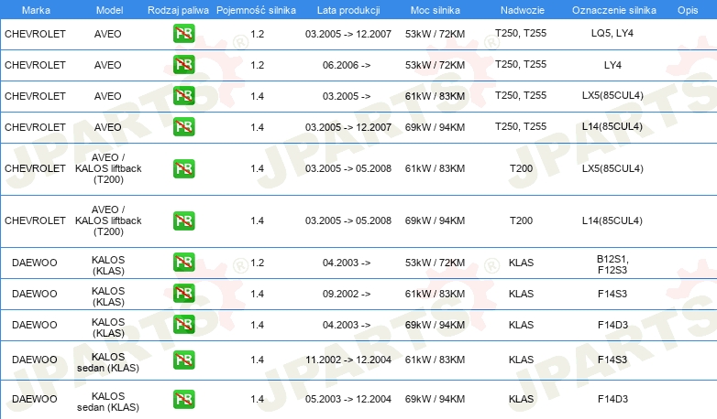Click the Pojemność silnika column header
The width and height of the screenshot is (717, 419).
point(256,10)
